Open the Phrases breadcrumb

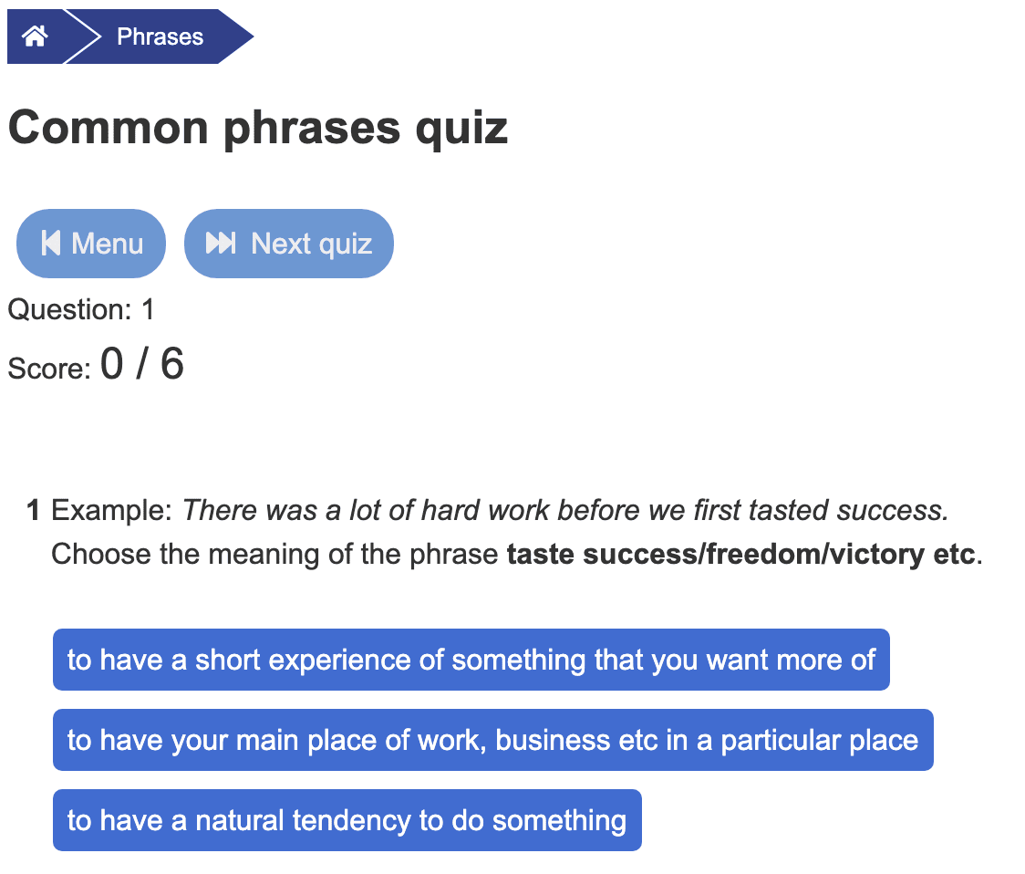(x=160, y=37)
